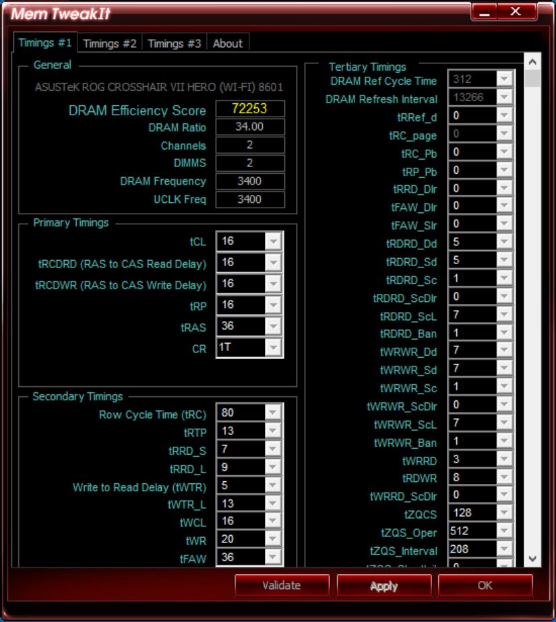This screenshot has width=556, height=622.
Task: Expand the tRP dropdown arrow
Action: tap(273, 305)
